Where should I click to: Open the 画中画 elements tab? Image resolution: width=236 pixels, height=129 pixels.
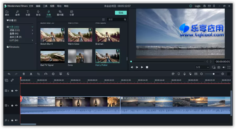point(60,13)
